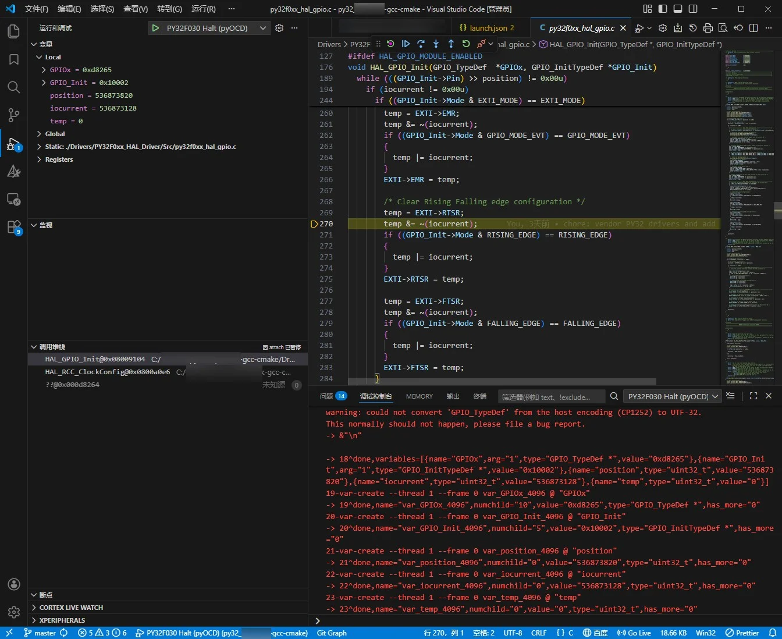This screenshot has height=639, width=782.
Task: Clear the debug console output
Action: pos(731,396)
